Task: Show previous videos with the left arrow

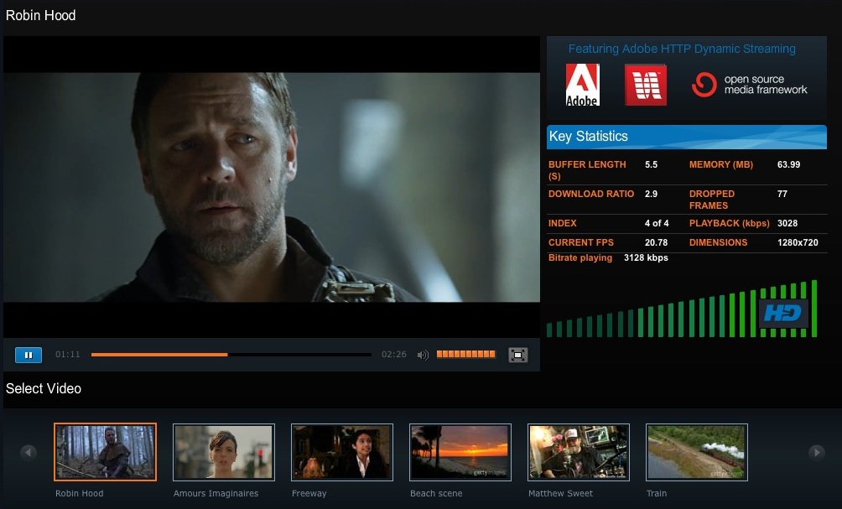Action: [x=29, y=453]
